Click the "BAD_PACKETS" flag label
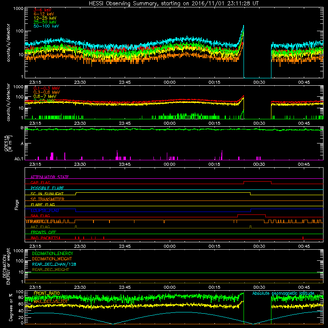Viewport: 328px width, 328px height. 45,238
